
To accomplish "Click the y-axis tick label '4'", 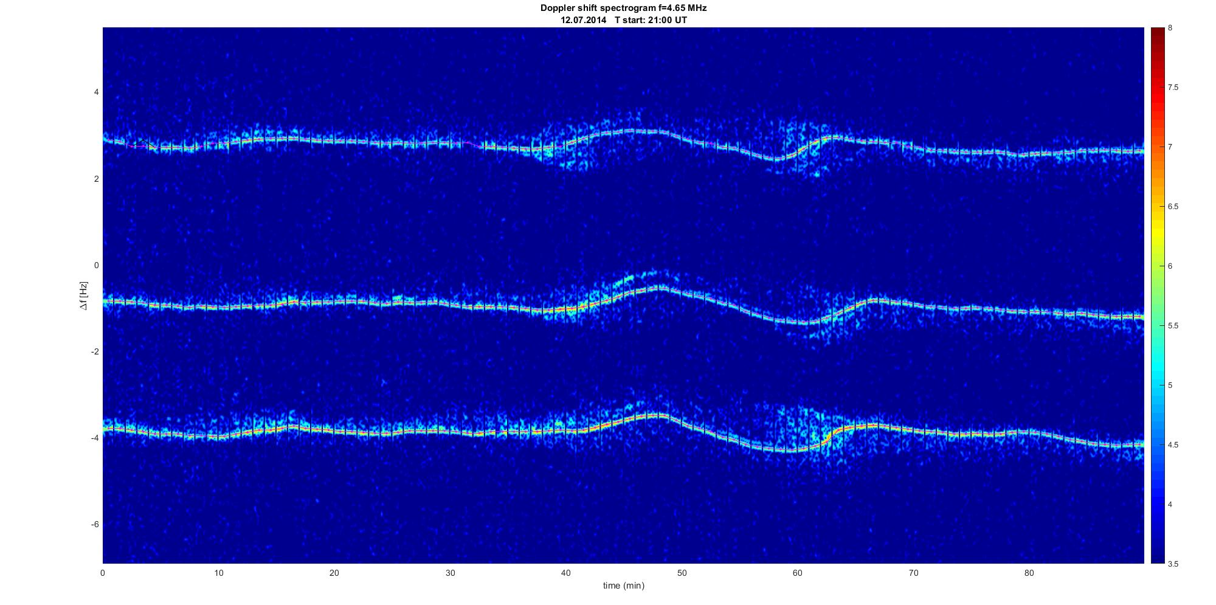I will tap(96, 92).
